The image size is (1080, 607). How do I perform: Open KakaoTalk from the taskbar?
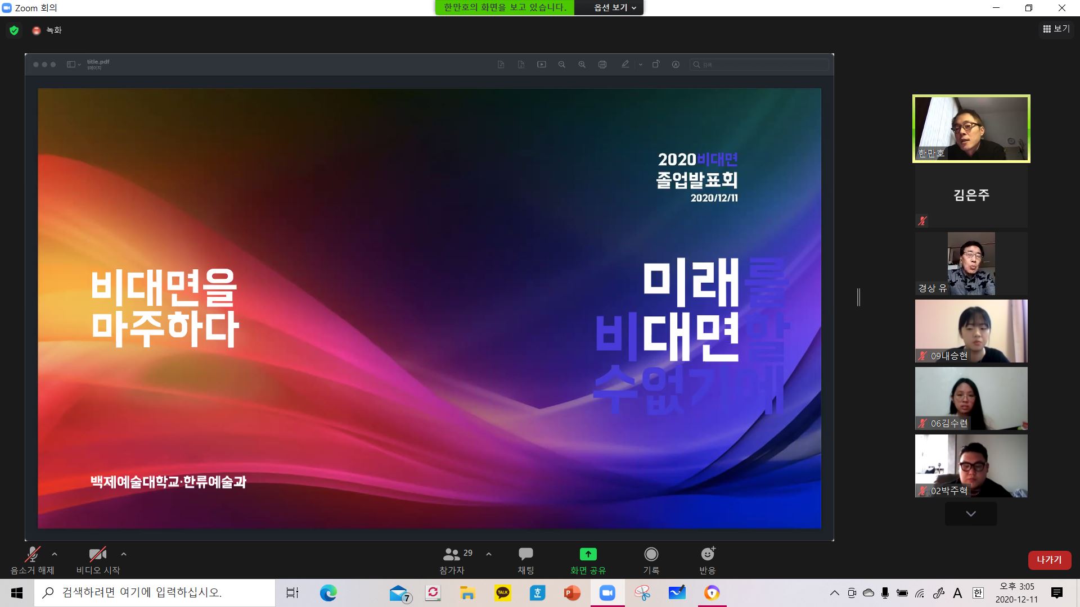tap(503, 593)
